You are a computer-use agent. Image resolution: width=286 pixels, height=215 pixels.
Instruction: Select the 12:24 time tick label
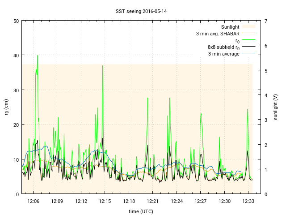coord(177,202)
